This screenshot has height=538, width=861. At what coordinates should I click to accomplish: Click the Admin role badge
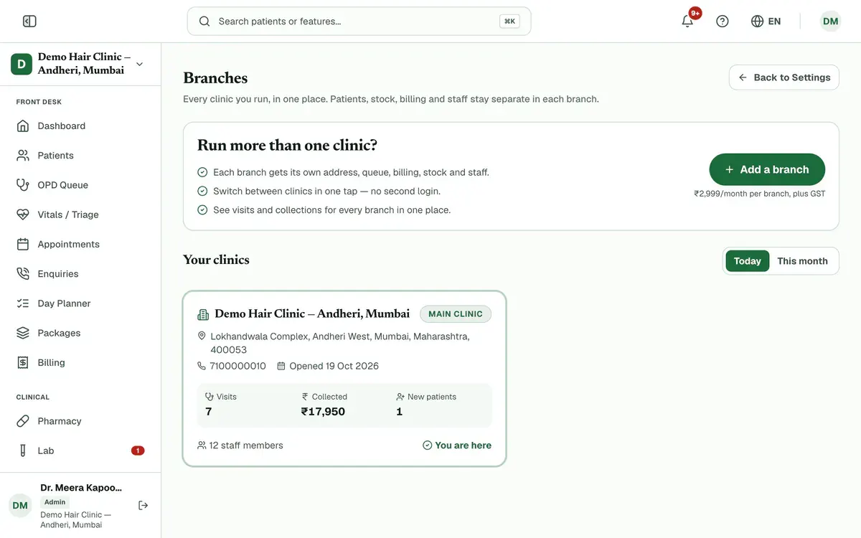(x=55, y=502)
